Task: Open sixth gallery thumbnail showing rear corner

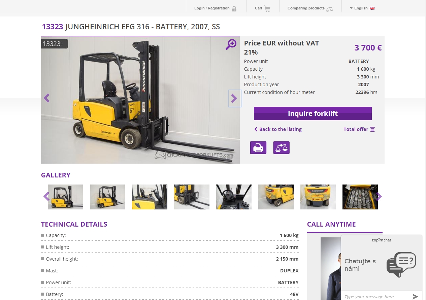Action: coord(276,197)
